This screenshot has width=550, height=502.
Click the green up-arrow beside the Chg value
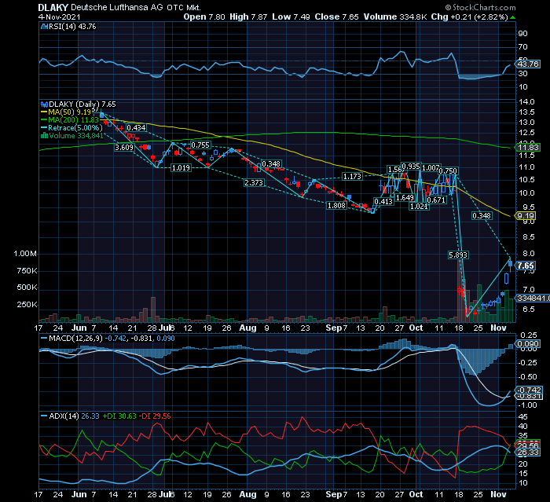coord(513,17)
